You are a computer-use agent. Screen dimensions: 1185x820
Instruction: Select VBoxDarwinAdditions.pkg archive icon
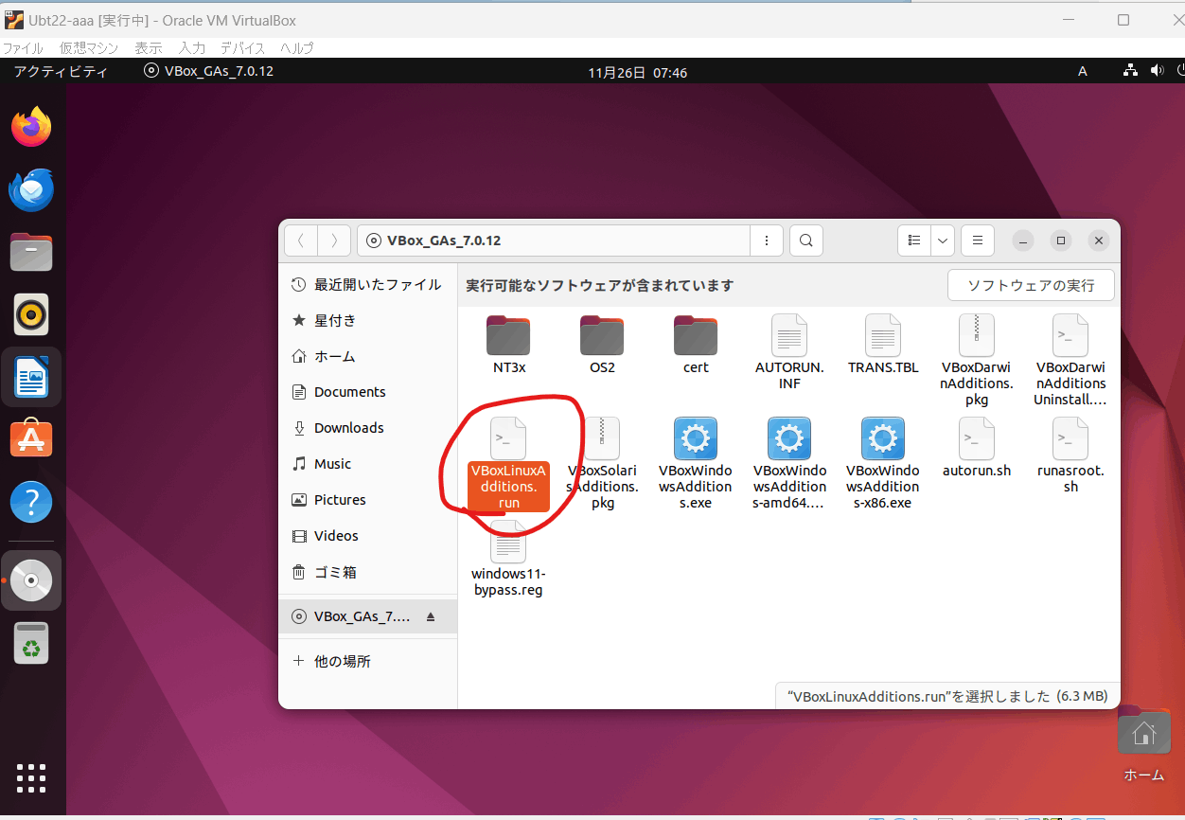coord(977,335)
